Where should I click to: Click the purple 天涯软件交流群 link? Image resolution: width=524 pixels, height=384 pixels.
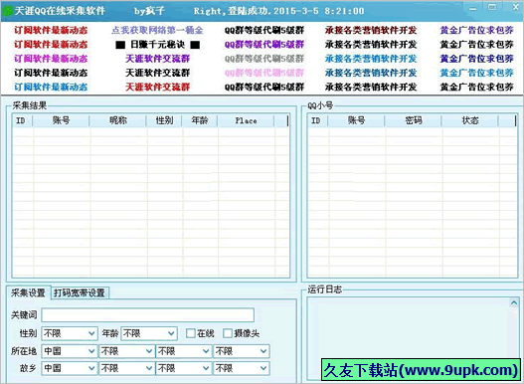click(x=157, y=59)
